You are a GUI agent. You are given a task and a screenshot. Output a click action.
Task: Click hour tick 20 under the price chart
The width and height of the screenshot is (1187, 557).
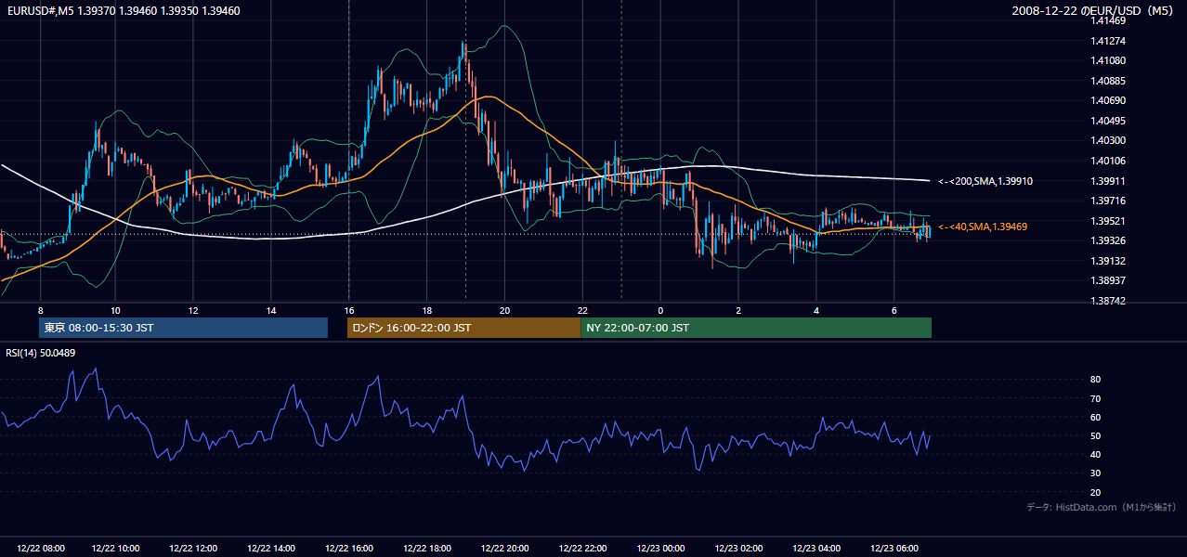pyautogui.click(x=504, y=310)
